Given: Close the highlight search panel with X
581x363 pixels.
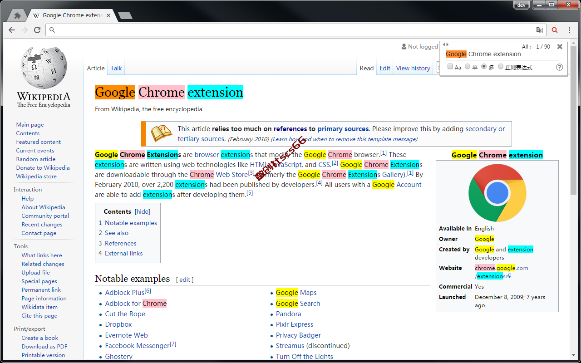Looking at the screenshot, I should coord(560,46).
